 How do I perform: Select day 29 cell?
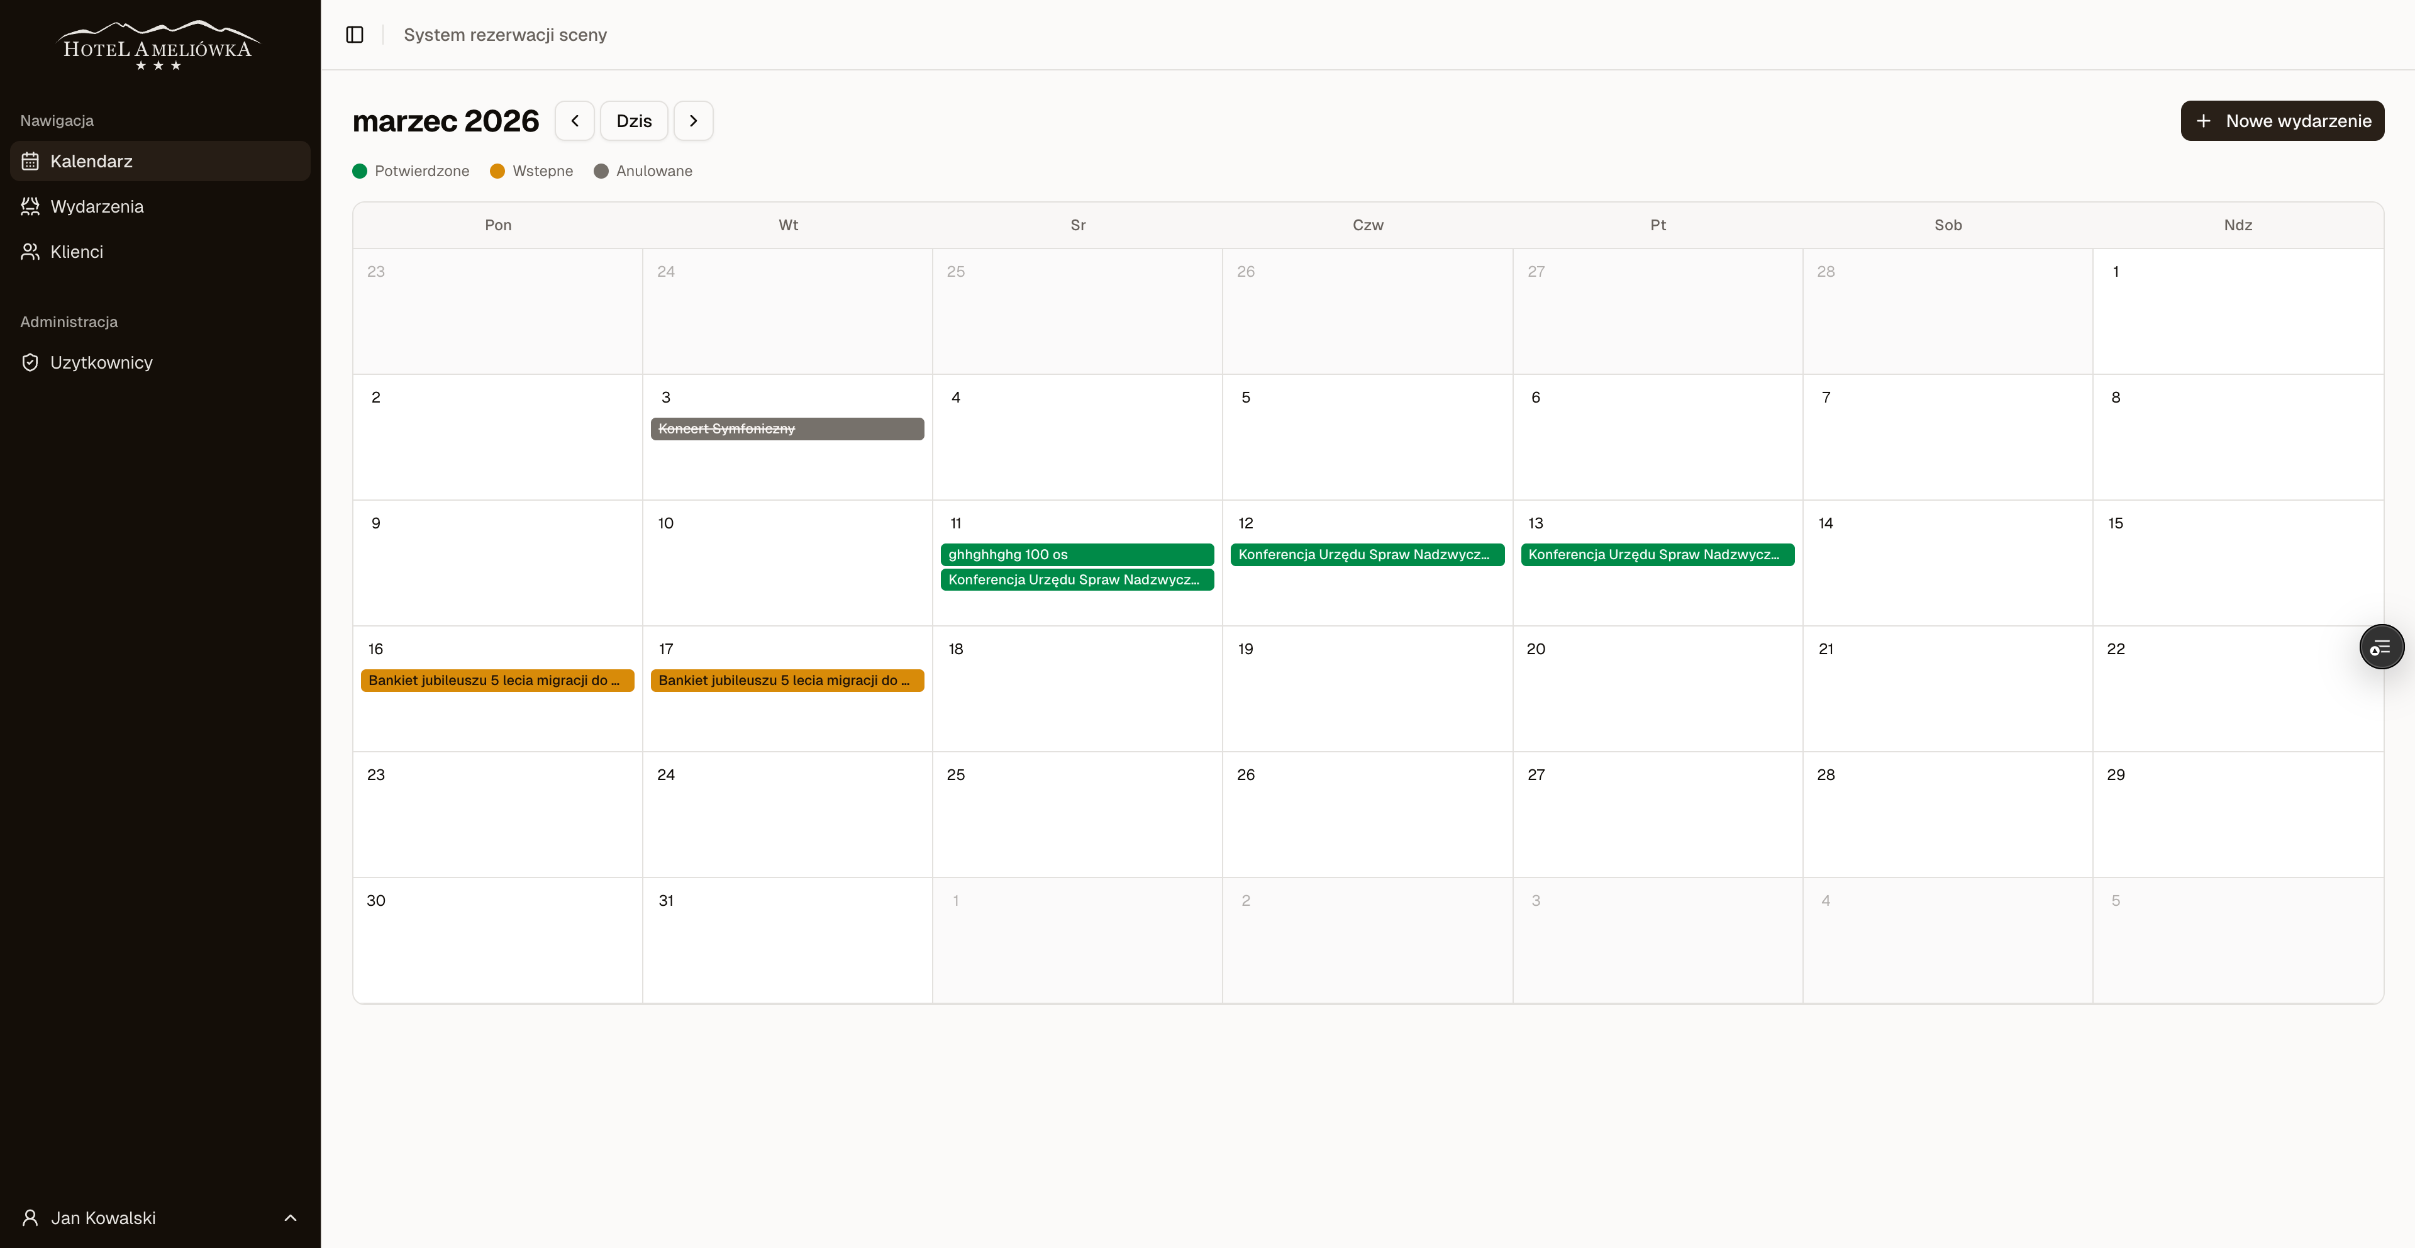(2238, 814)
